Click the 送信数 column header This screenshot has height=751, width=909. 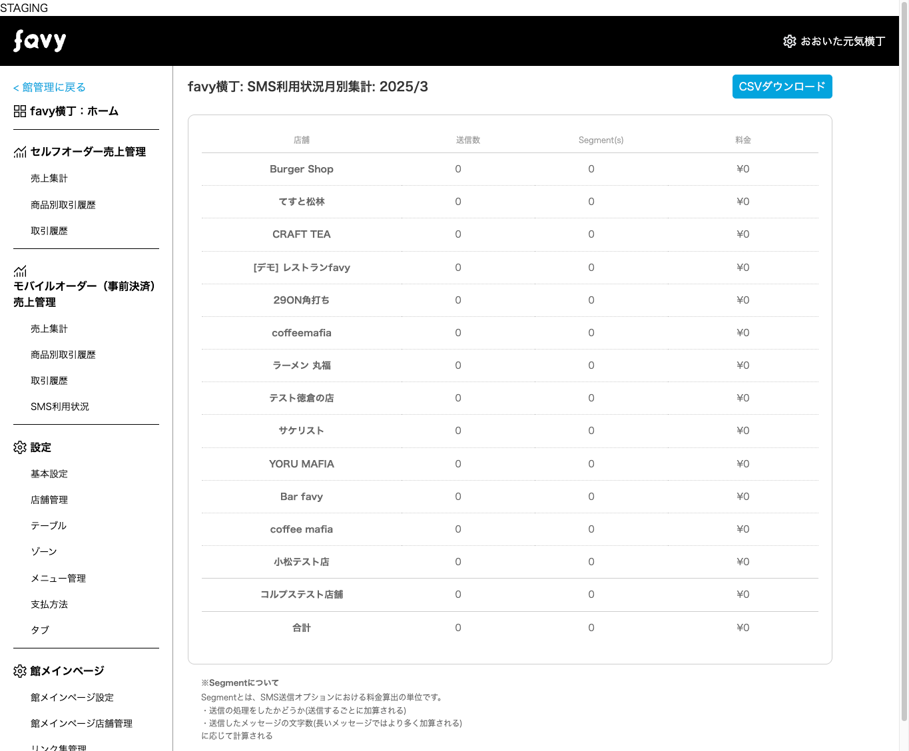pos(468,140)
